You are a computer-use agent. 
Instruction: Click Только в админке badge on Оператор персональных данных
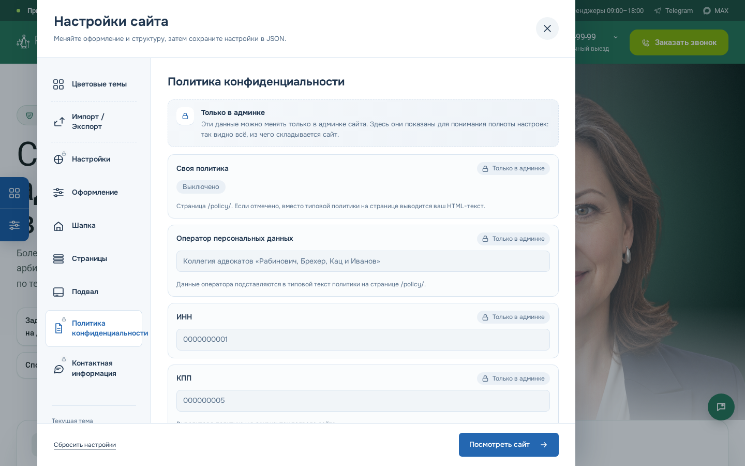pos(513,239)
